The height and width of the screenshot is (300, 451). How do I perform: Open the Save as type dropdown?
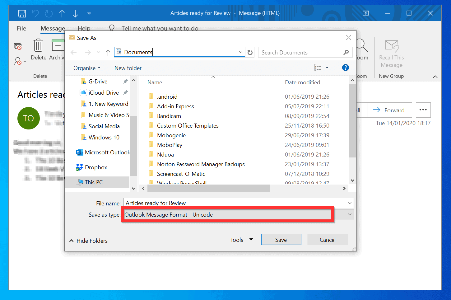click(x=349, y=214)
